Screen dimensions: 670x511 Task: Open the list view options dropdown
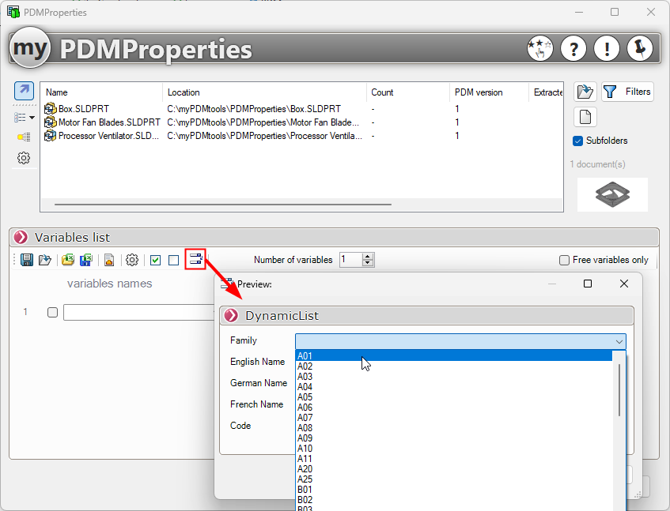coord(24,118)
